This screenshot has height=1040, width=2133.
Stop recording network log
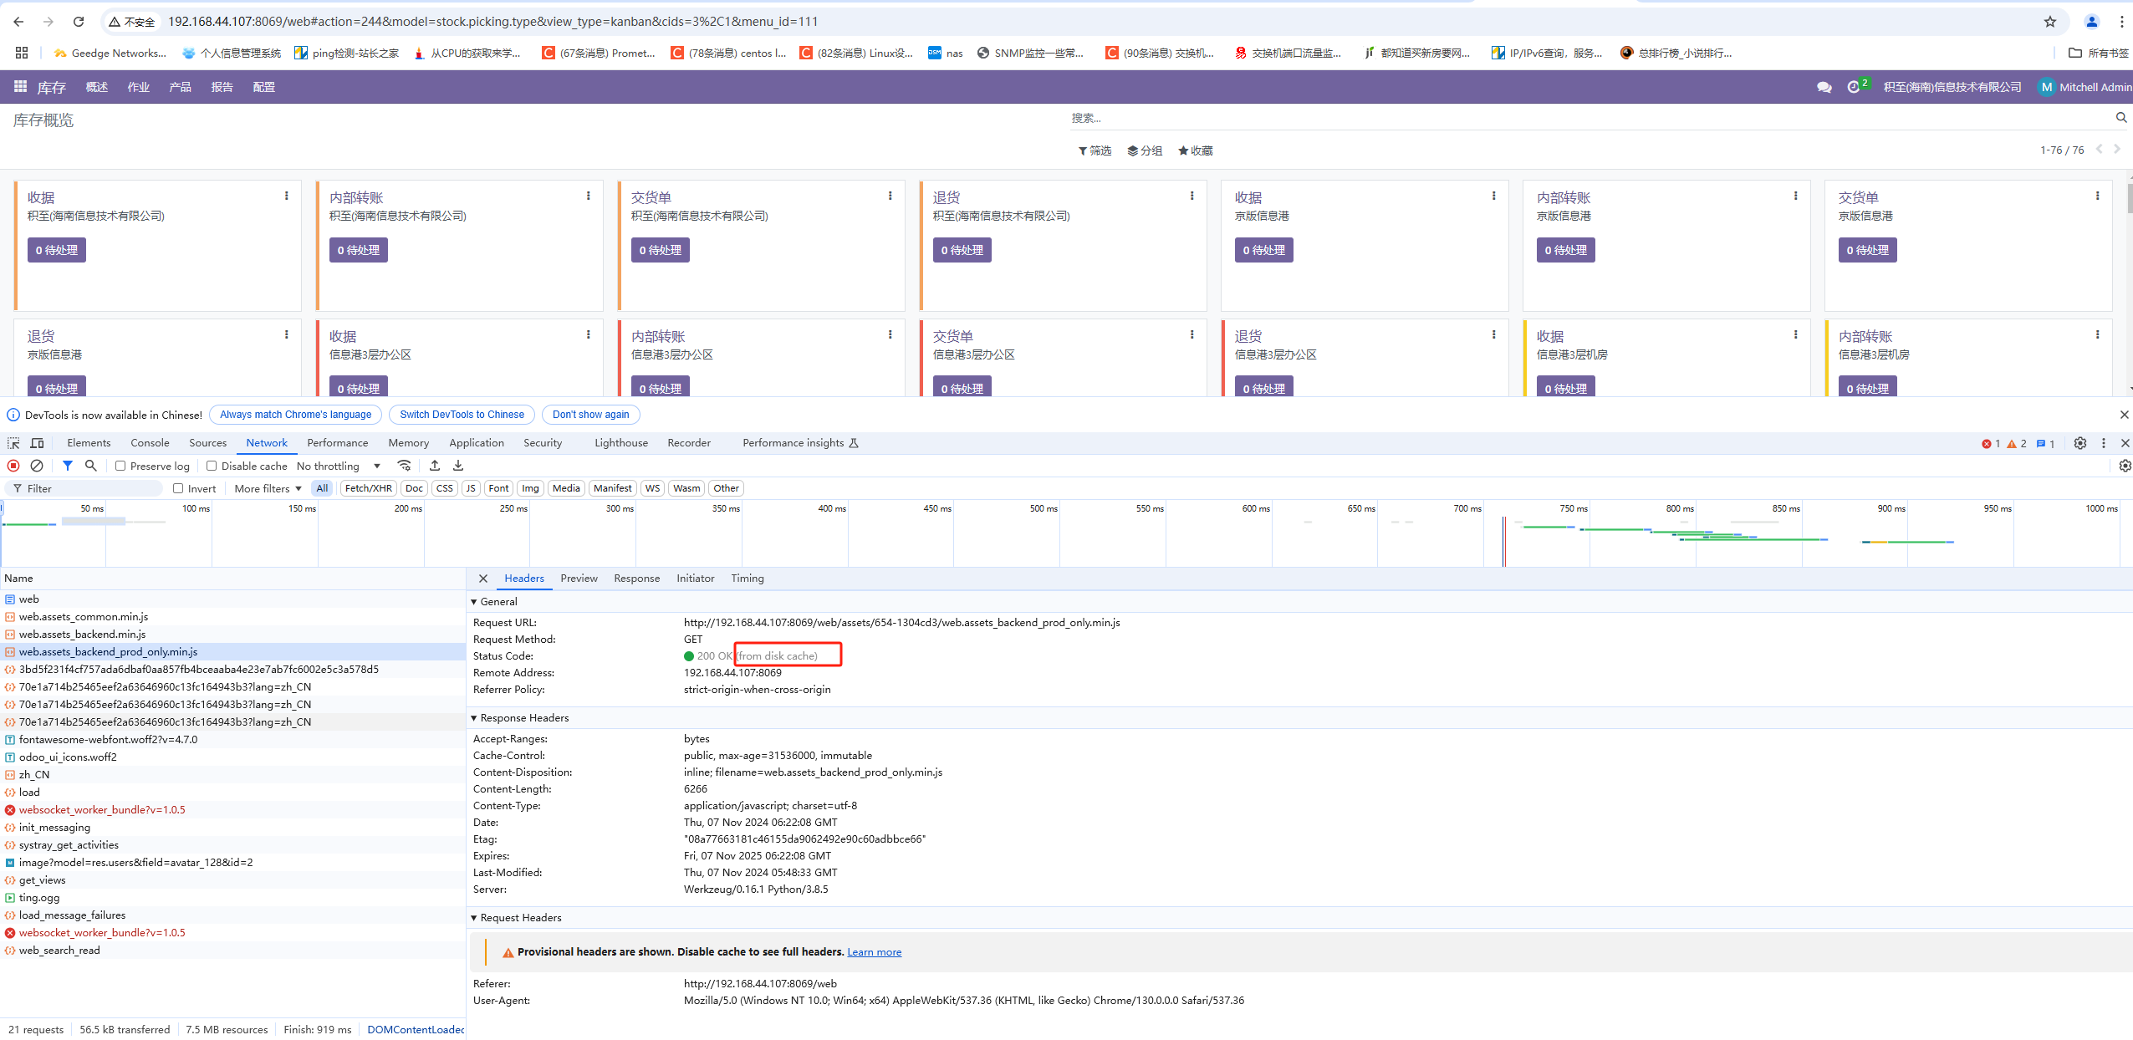(13, 466)
